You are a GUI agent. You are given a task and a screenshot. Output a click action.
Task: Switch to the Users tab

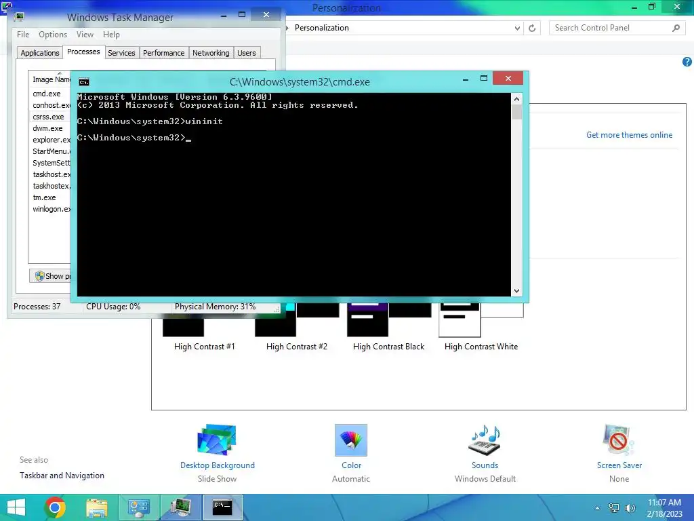tap(247, 53)
